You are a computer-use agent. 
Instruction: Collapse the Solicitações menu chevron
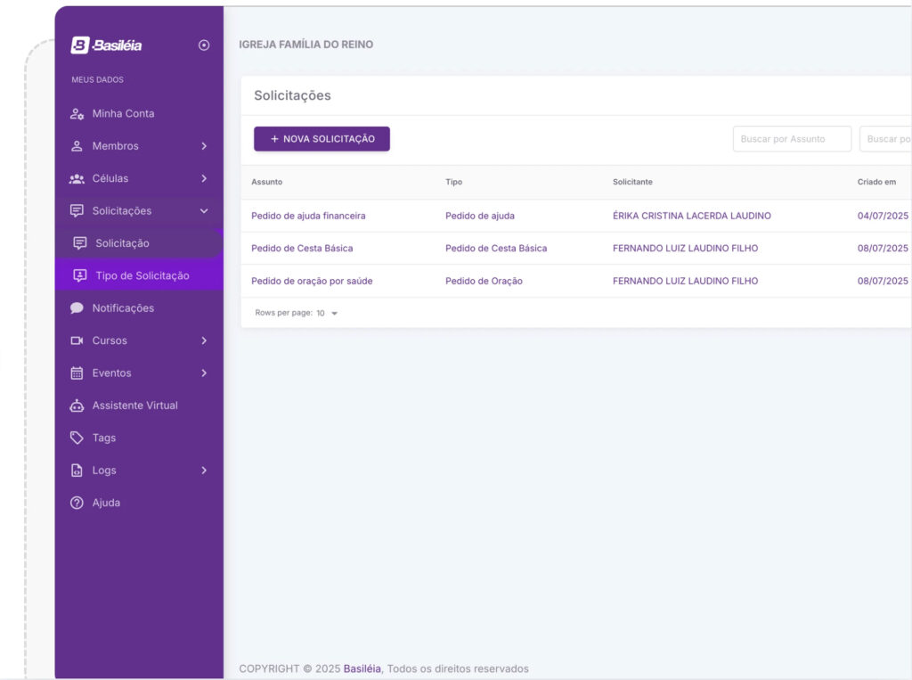point(204,211)
